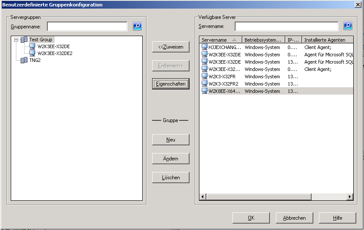
Task: Click the computer icon of W2K3-X32FR row
Action: 204,77
